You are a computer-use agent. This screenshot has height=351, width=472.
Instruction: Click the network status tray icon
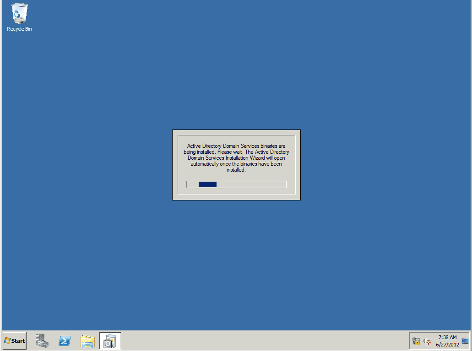(x=416, y=341)
